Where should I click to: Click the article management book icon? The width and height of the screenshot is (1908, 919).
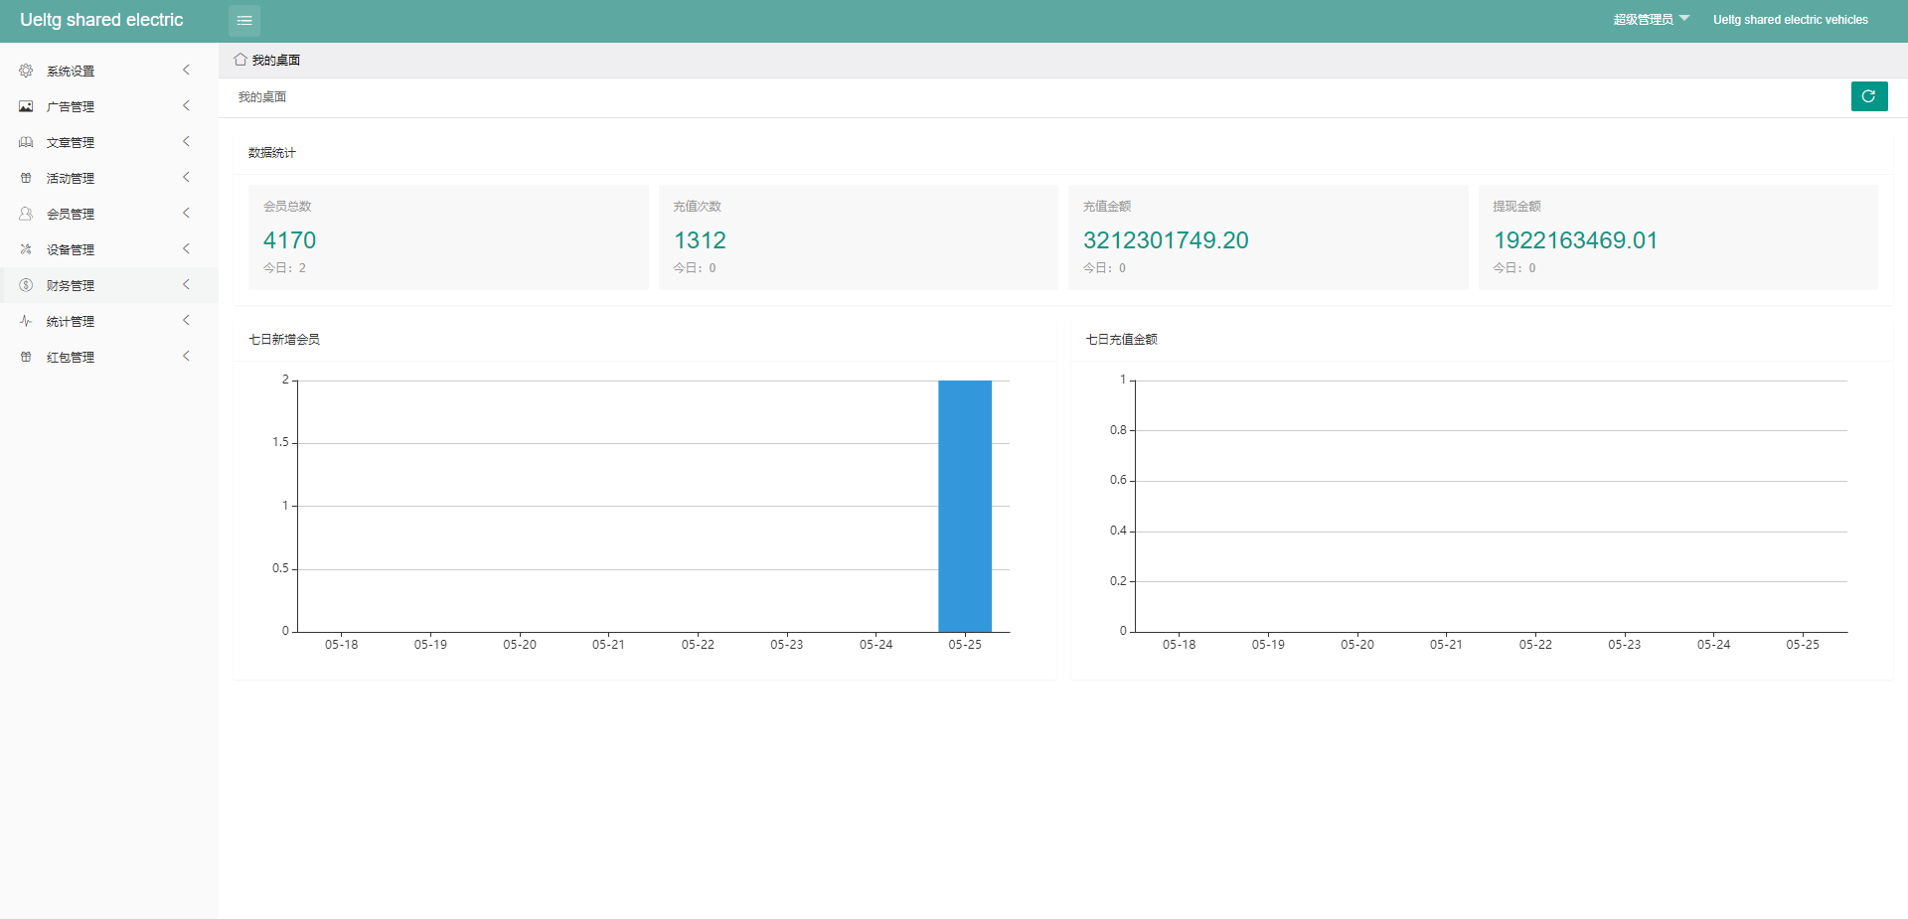tap(26, 142)
